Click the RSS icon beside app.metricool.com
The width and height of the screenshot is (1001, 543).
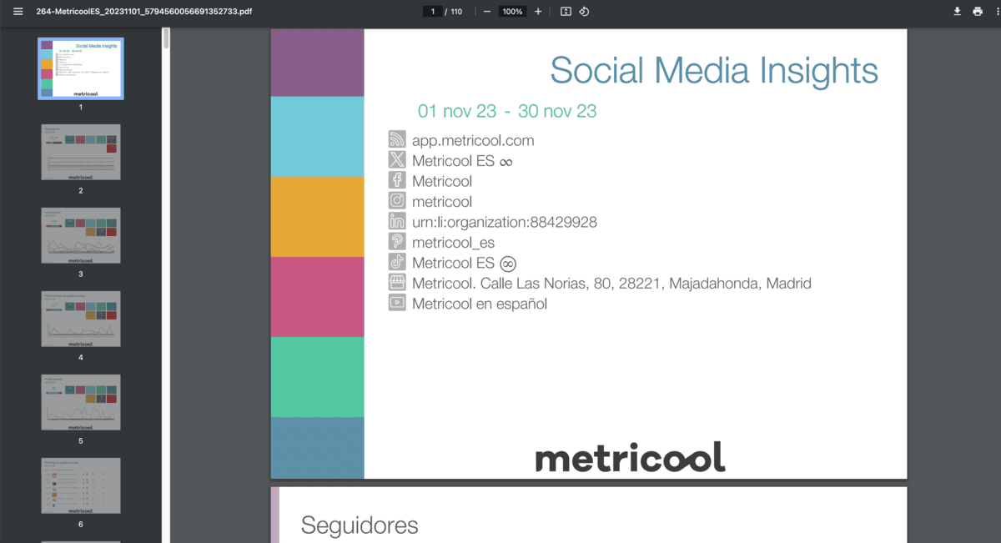pyautogui.click(x=397, y=139)
